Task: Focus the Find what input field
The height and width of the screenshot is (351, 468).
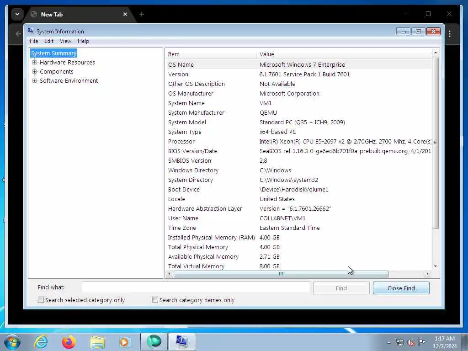Action: click(x=196, y=287)
